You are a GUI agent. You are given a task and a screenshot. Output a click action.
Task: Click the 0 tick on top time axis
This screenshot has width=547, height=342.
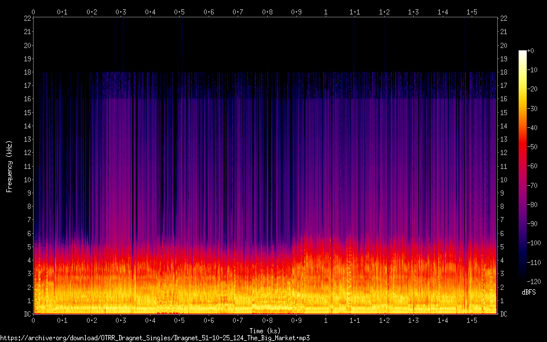point(34,12)
